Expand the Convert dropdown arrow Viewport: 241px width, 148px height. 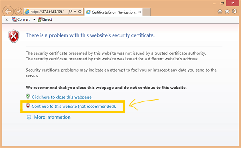(34, 19)
